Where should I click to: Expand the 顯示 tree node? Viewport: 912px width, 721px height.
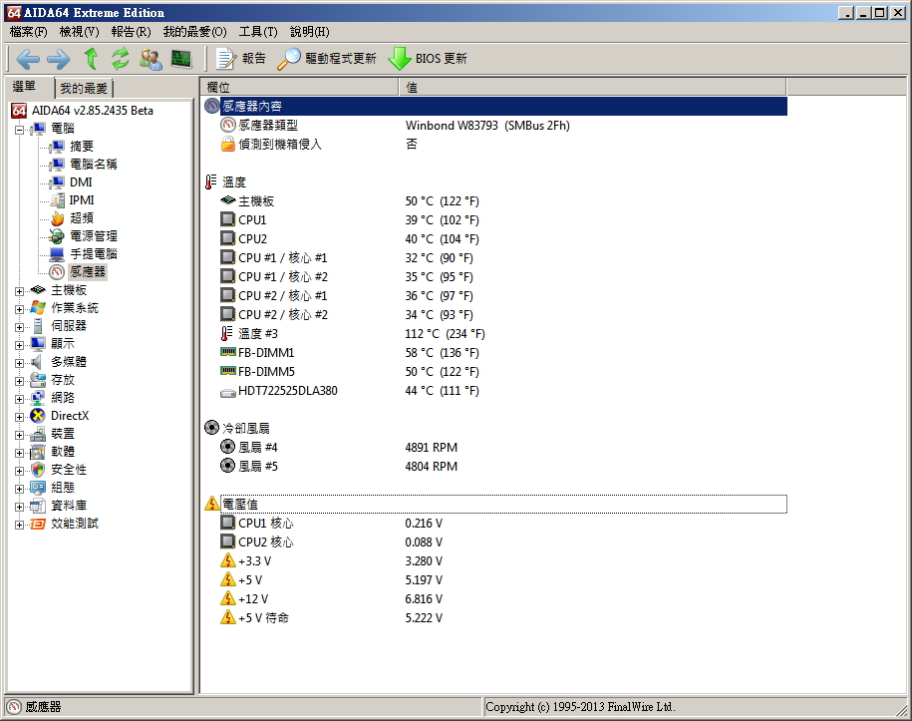click(19, 346)
